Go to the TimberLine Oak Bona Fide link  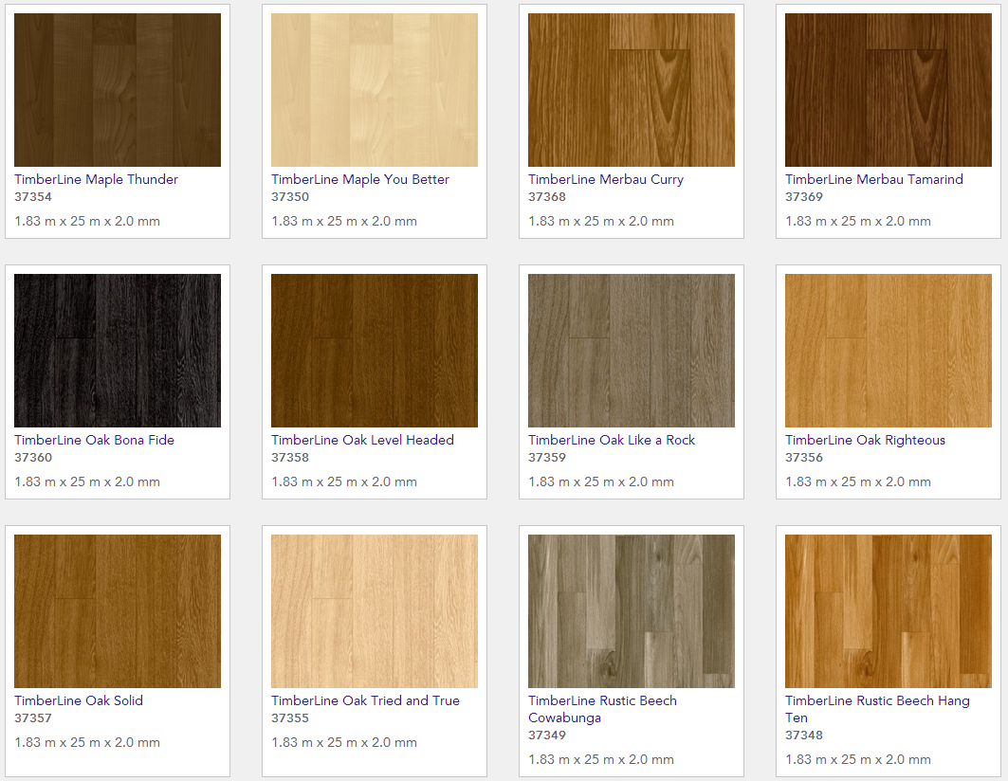click(95, 440)
